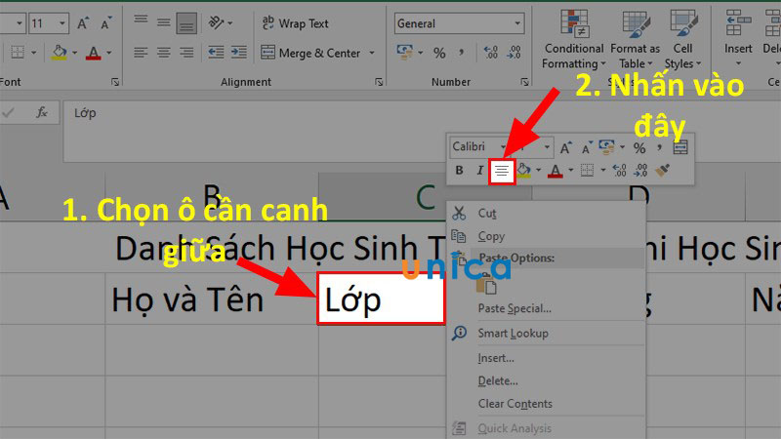The height and width of the screenshot is (439, 781).
Task: Expand the ribbon Fill Color dropdown arrow
Action: coord(75,53)
